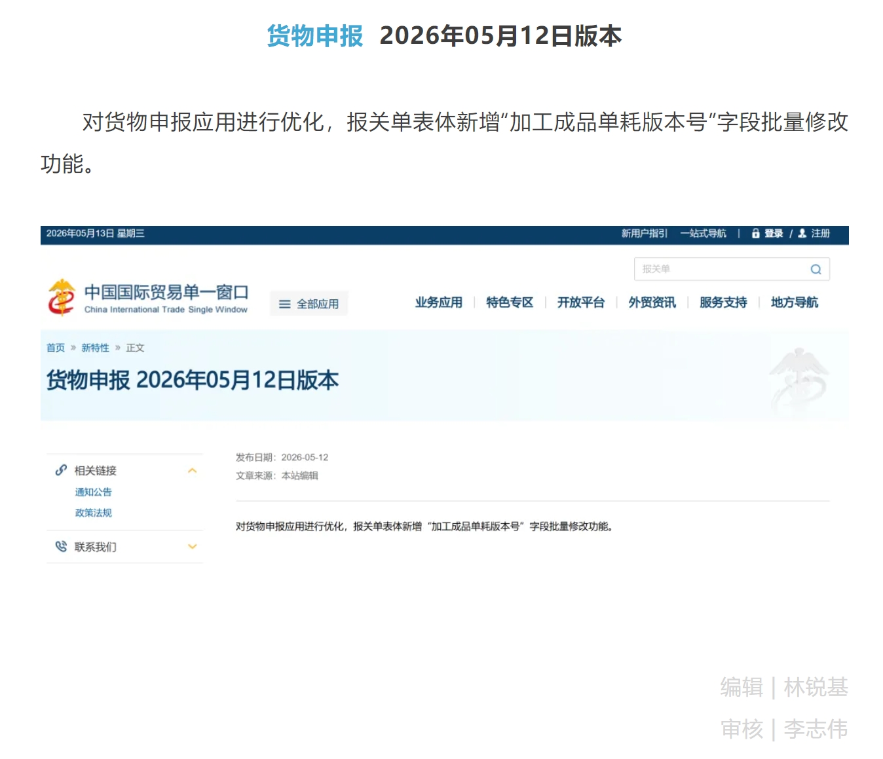Image resolution: width=883 pixels, height=759 pixels.
Task: Click the search magnifier icon
Action: [816, 269]
